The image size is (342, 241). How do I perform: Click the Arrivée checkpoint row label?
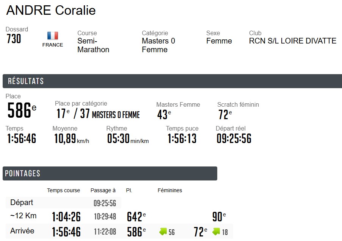click(x=22, y=231)
